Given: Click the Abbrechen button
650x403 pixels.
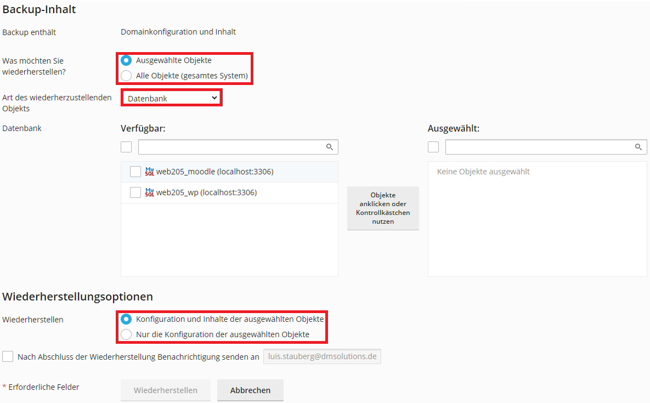Looking at the screenshot, I should click(x=250, y=390).
